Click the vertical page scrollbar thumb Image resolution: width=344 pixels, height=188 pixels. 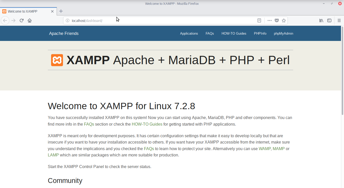click(x=342, y=70)
